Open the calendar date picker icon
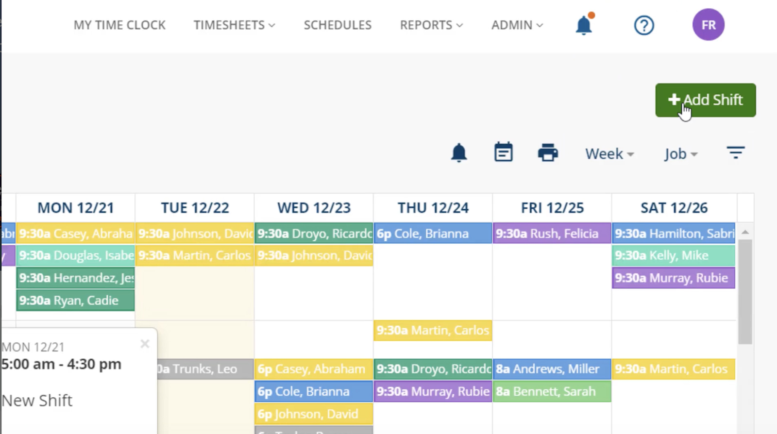The height and width of the screenshot is (434, 777). (503, 153)
